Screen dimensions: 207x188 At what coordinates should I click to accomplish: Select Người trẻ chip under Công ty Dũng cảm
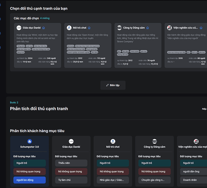click(155, 163)
